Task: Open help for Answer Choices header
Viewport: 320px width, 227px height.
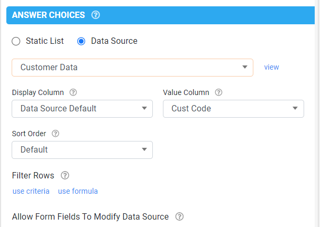Action: click(x=96, y=15)
